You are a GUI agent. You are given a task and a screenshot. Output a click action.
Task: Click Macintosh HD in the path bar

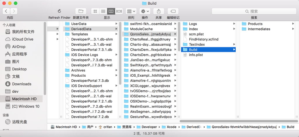[x=64, y=127]
